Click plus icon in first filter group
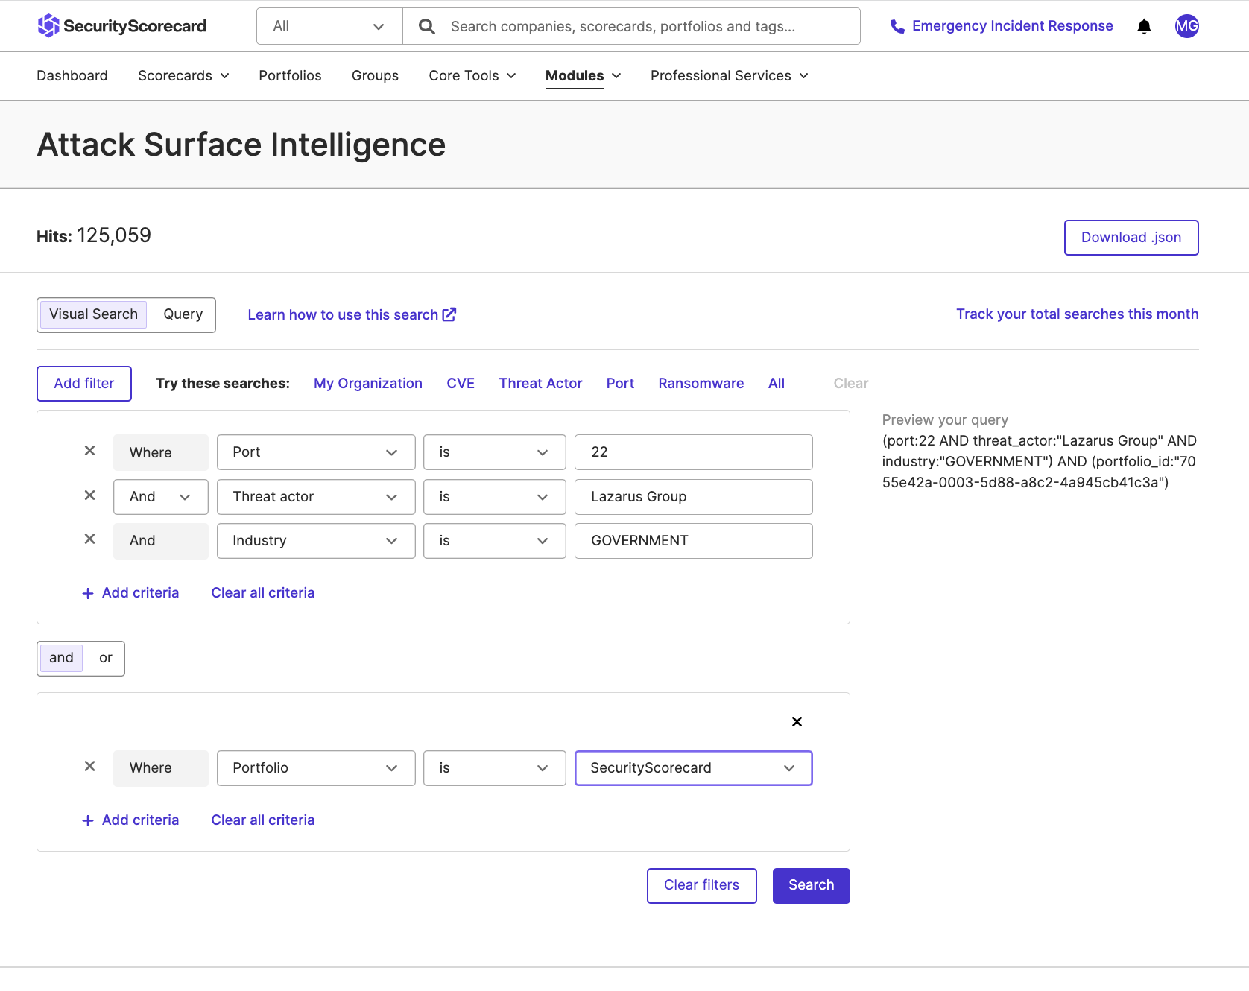 click(x=88, y=593)
